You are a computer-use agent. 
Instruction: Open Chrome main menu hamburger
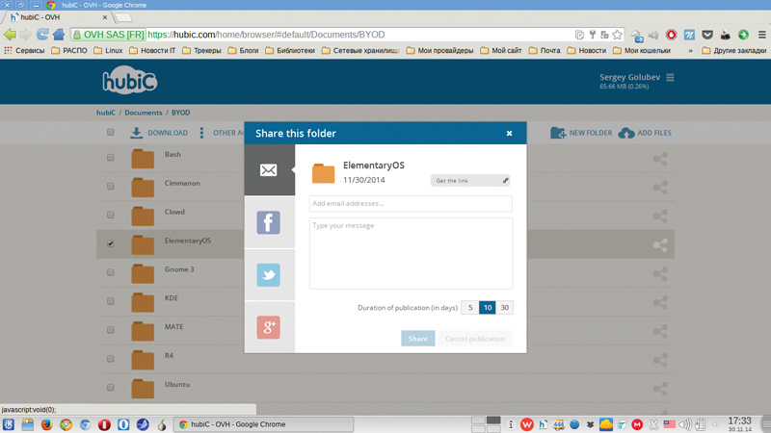pyautogui.click(x=761, y=35)
